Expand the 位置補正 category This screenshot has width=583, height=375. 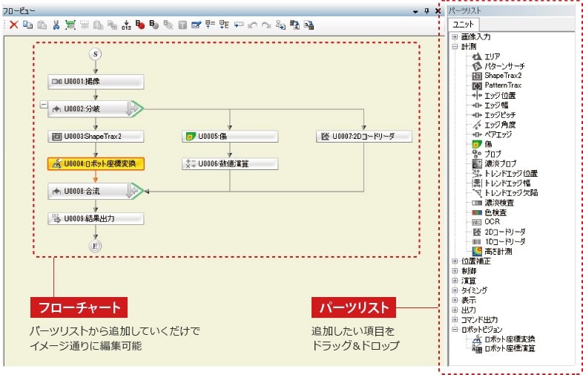click(x=455, y=261)
